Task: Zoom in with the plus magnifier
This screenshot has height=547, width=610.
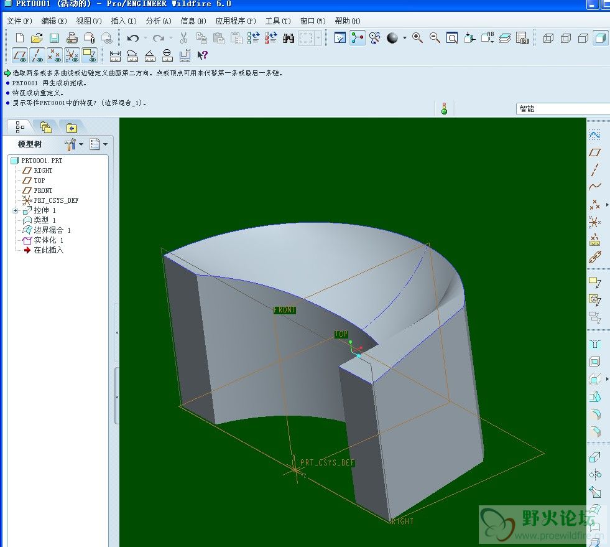Action: click(417, 38)
